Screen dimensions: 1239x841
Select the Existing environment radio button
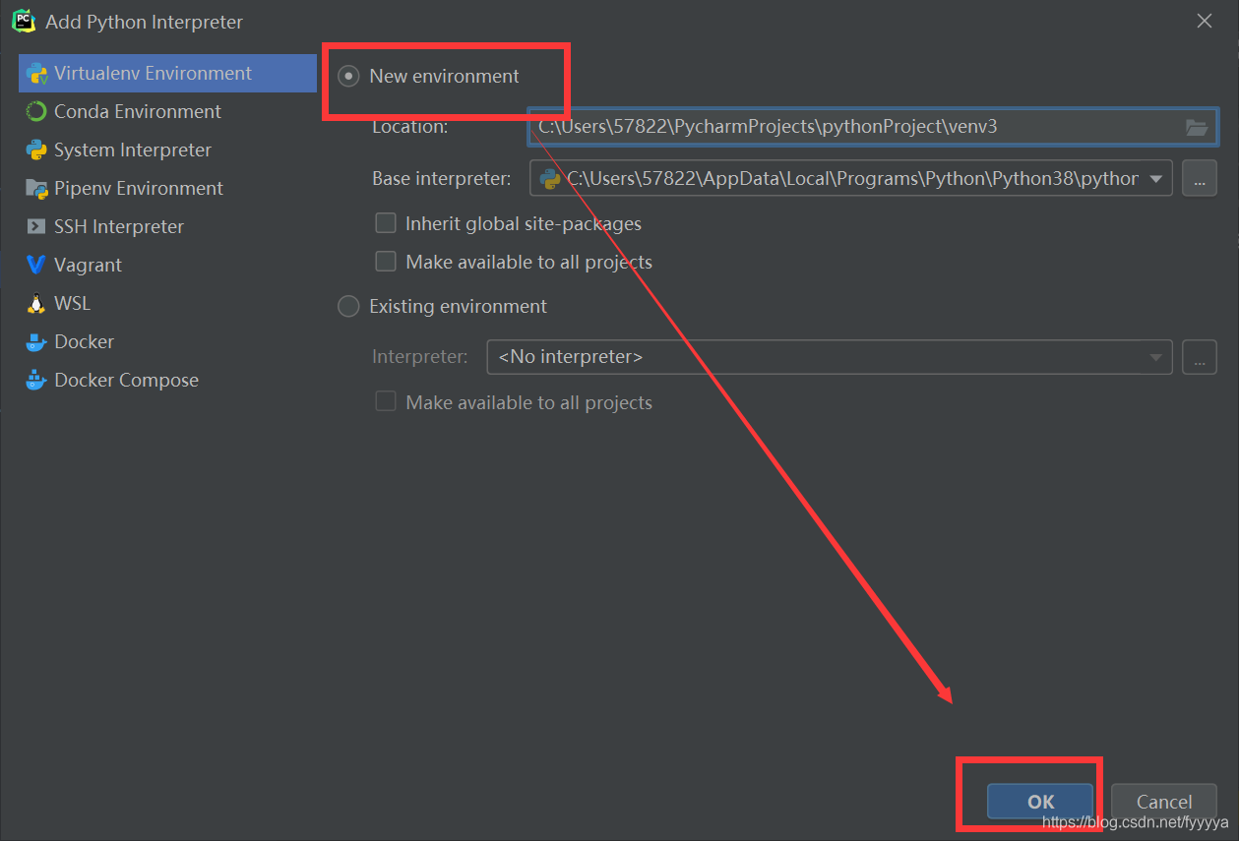click(x=348, y=306)
